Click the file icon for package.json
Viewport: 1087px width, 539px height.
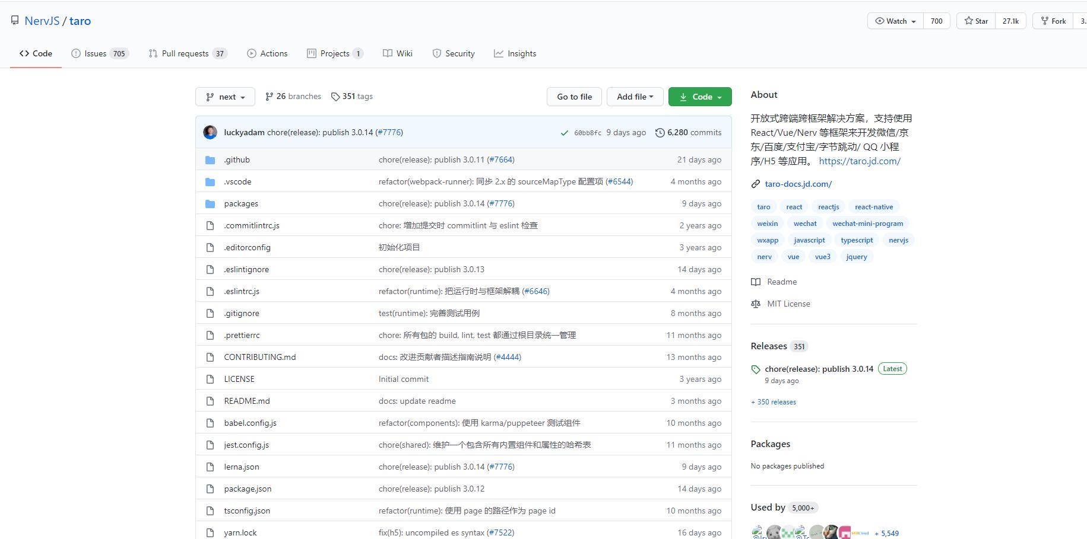[x=210, y=489]
